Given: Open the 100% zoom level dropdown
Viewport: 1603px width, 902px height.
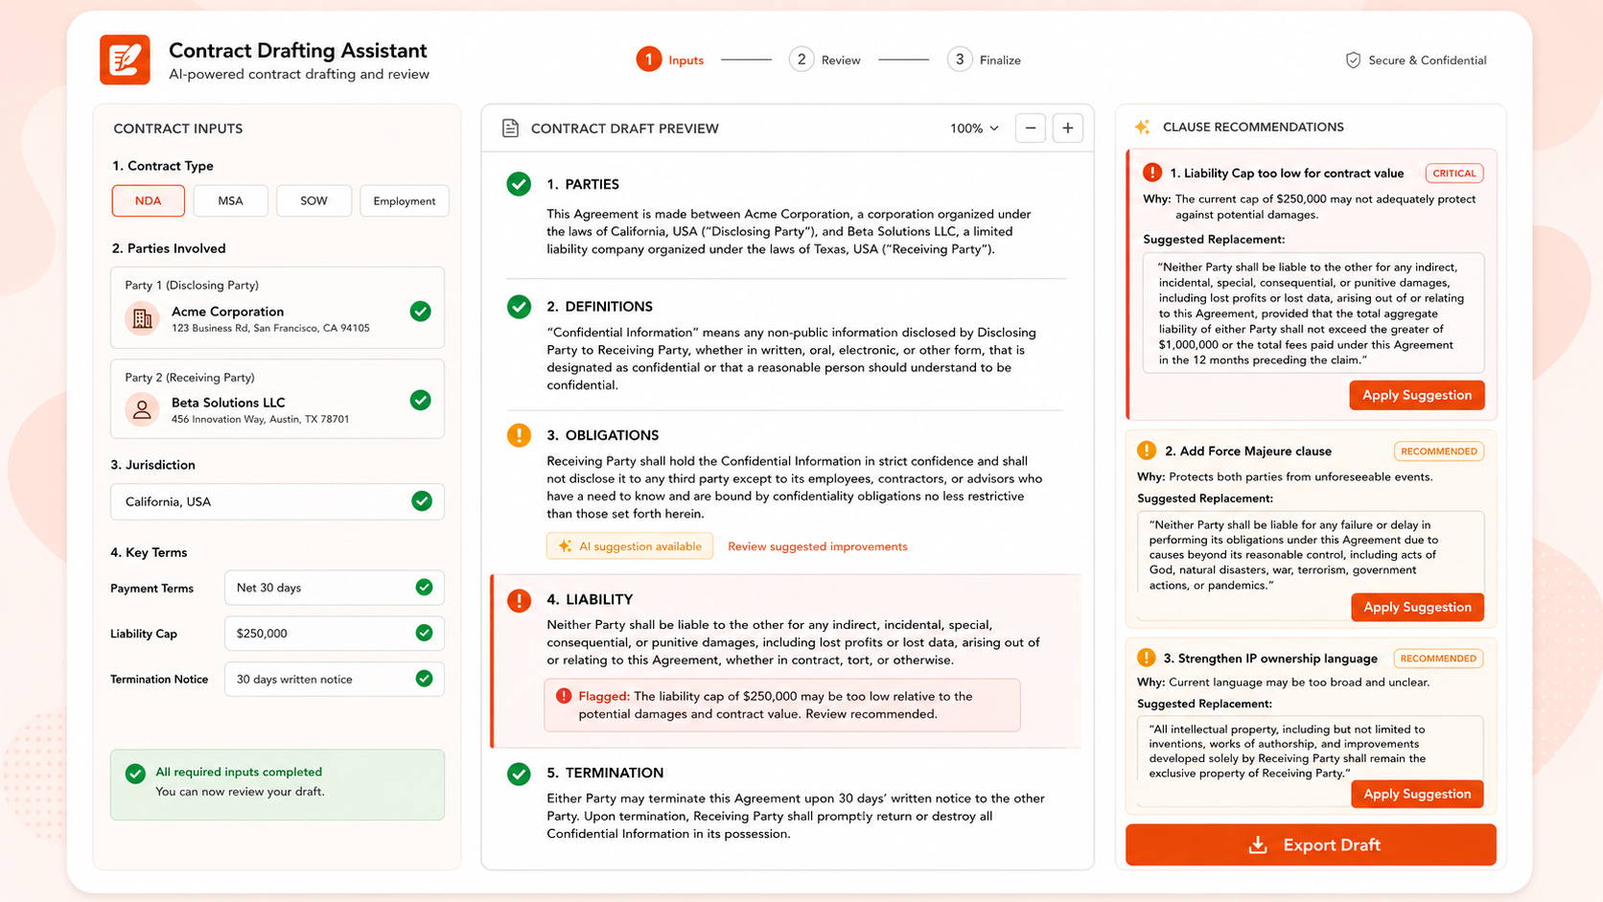Looking at the screenshot, I should point(974,128).
